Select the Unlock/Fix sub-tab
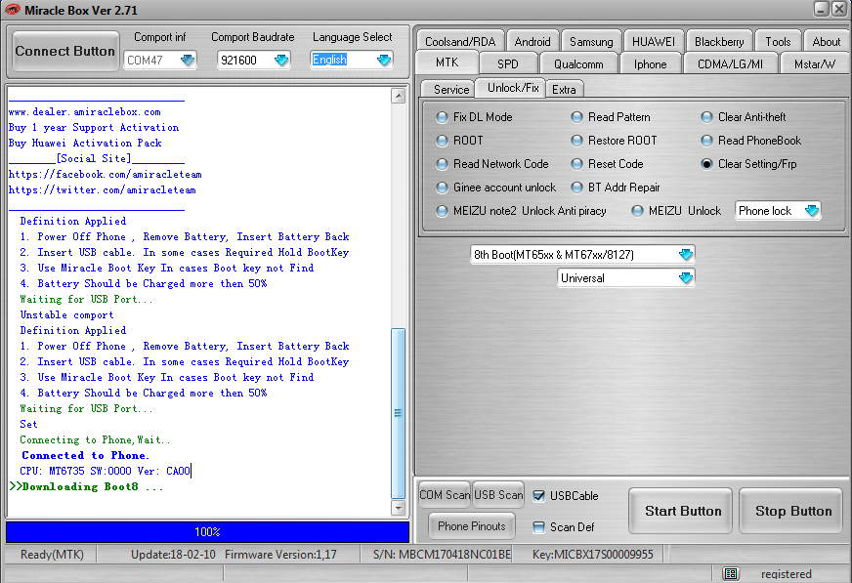852x583 pixels. (513, 88)
